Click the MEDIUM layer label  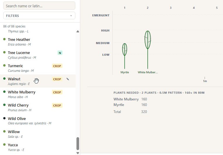pyautogui.click(x=103, y=43)
